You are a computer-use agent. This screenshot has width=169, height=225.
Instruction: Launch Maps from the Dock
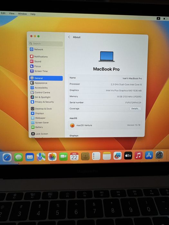coord(41,157)
